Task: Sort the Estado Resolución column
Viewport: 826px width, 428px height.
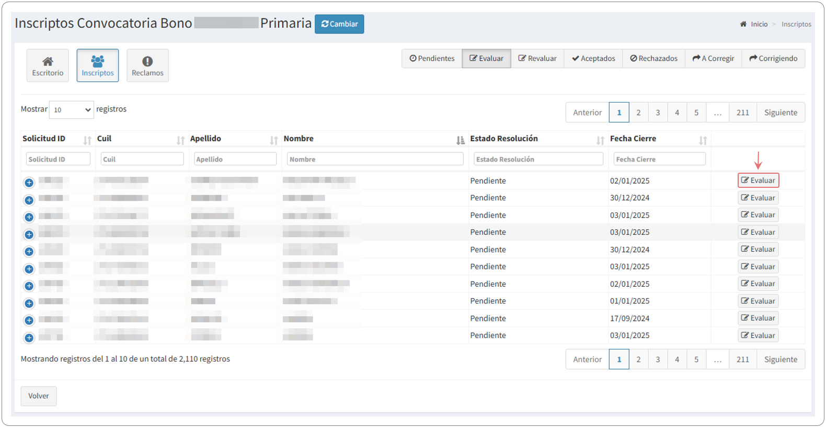Action: point(600,140)
